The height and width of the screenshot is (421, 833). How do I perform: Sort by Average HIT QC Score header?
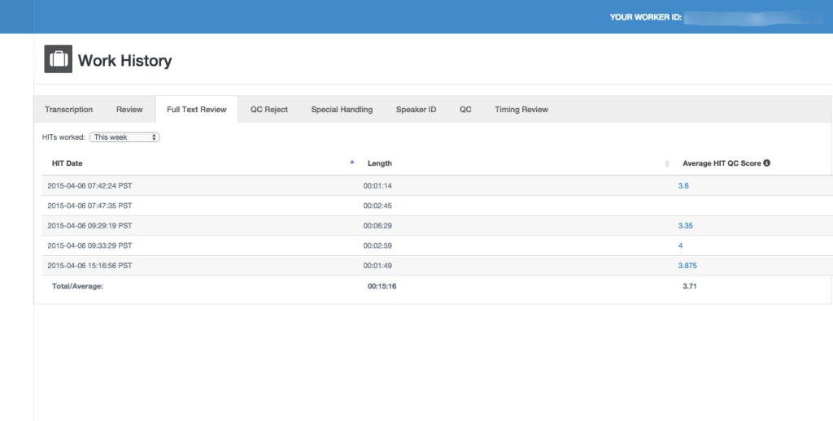tap(722, 163)
